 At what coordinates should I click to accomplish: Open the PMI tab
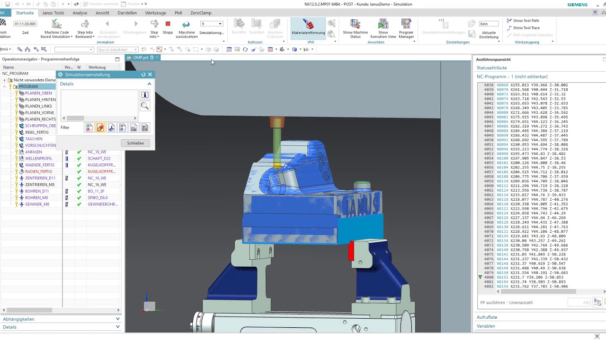point(178,13)
